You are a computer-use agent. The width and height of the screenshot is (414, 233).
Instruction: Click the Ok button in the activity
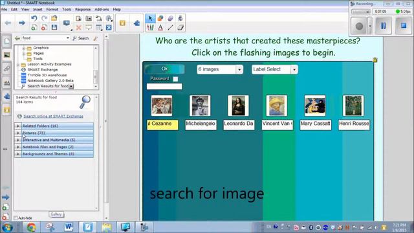point(164,69)
